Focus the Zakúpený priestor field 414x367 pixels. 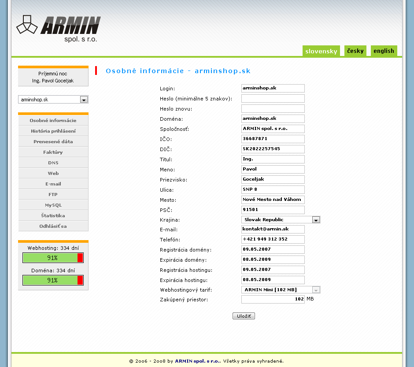(273, 300)
